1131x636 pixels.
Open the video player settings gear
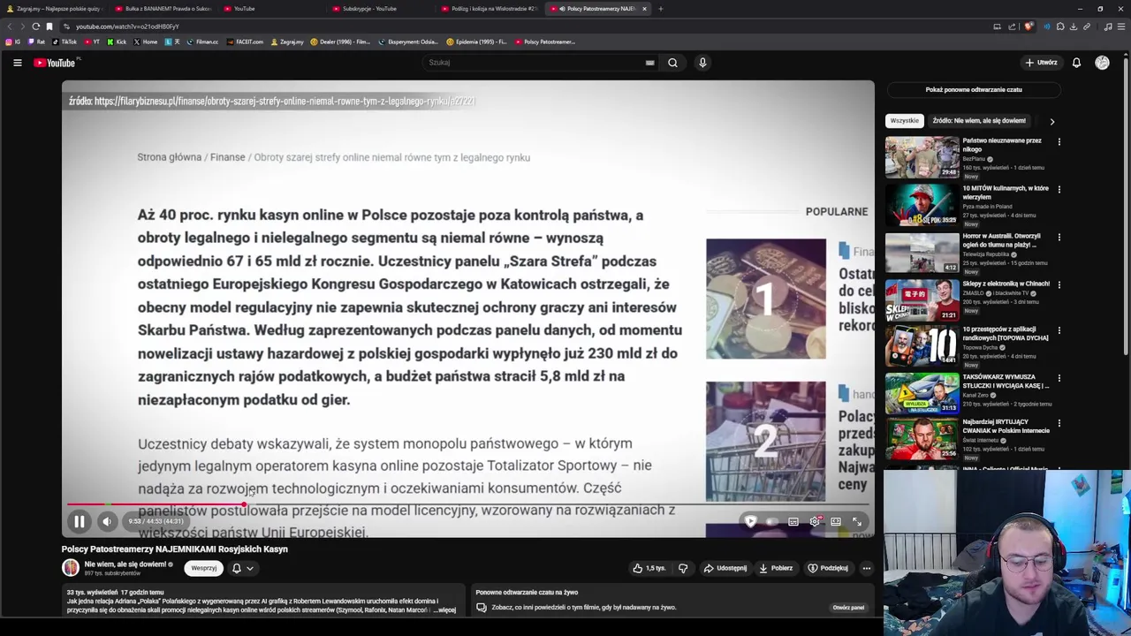(815, 522)
